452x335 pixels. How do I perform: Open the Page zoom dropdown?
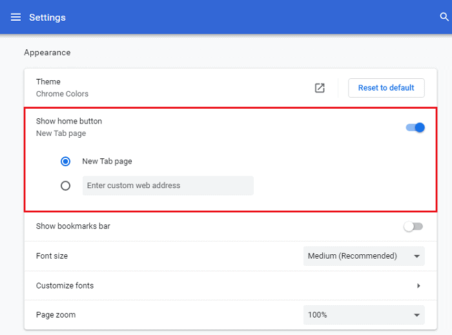pos(364,315)
